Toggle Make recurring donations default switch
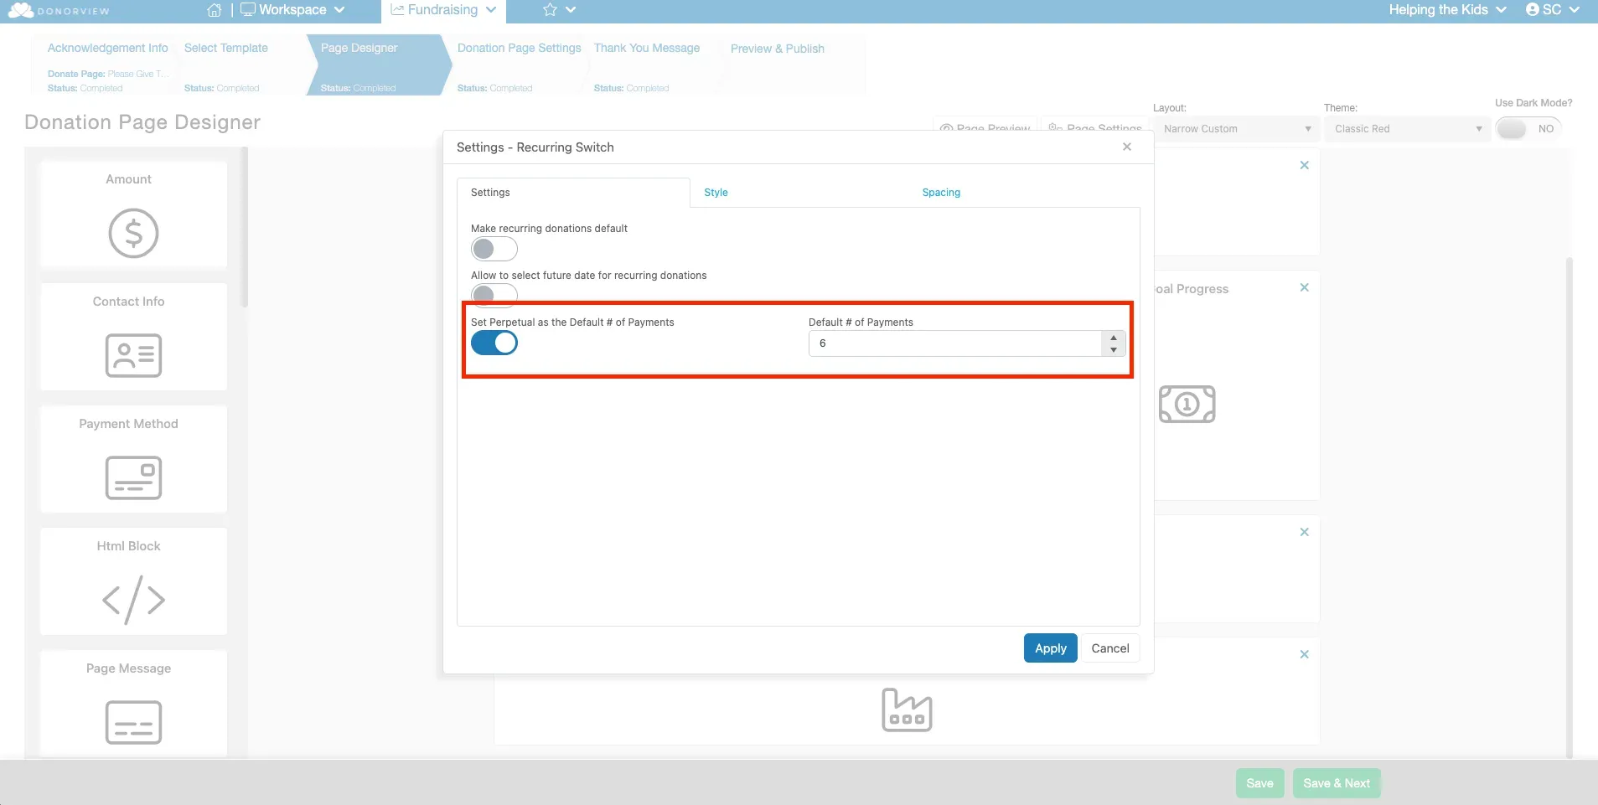 coord(494,249)
